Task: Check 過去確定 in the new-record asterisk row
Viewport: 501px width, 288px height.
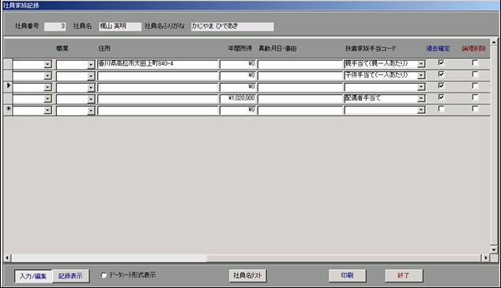Action: point(441,109)
